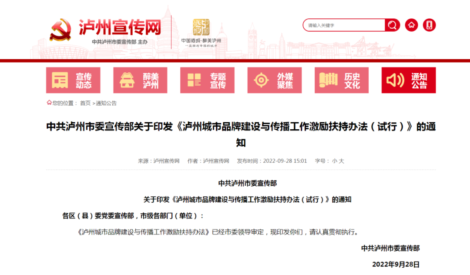Viewport: 470px width, 275px height.
Task: Click the 泸州宣传网 party emblem logo
Action: point(60,30)
